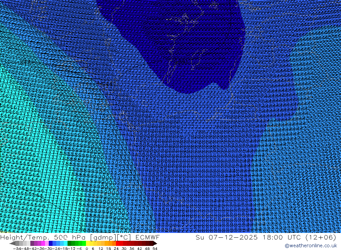The image size is (341, 250).
Task: Click the '54' legend scale value
Action: pyautogui.click(x=155, y=249)
